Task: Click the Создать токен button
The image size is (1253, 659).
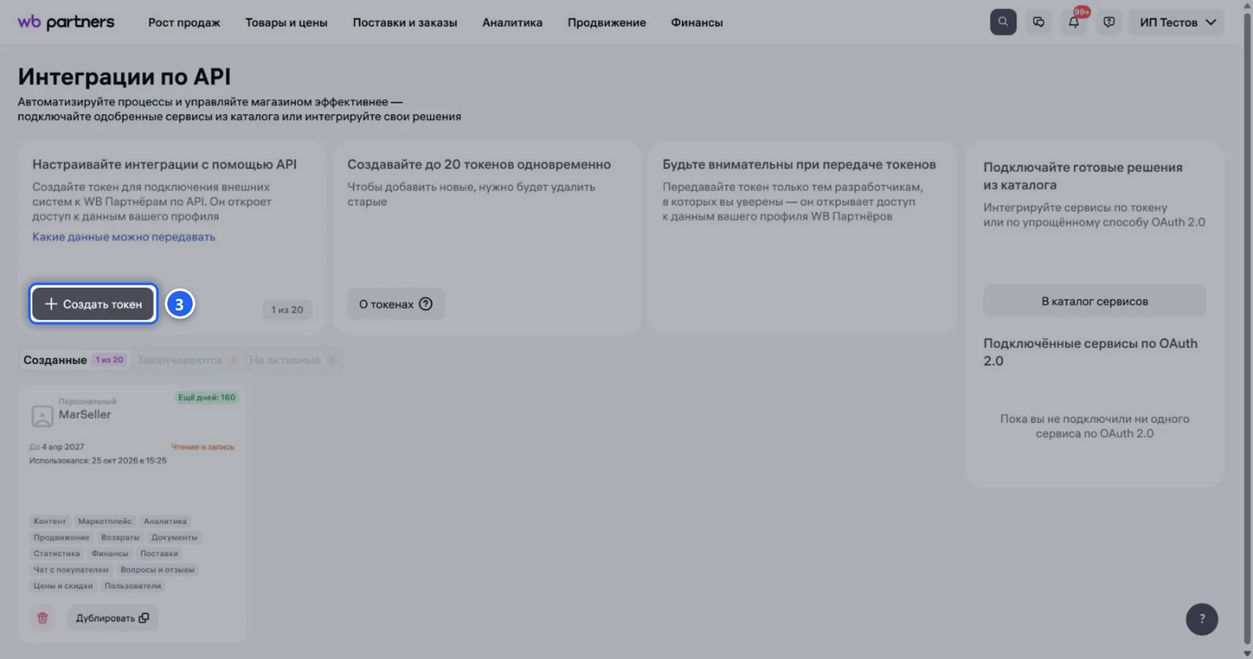Action: 94,304
